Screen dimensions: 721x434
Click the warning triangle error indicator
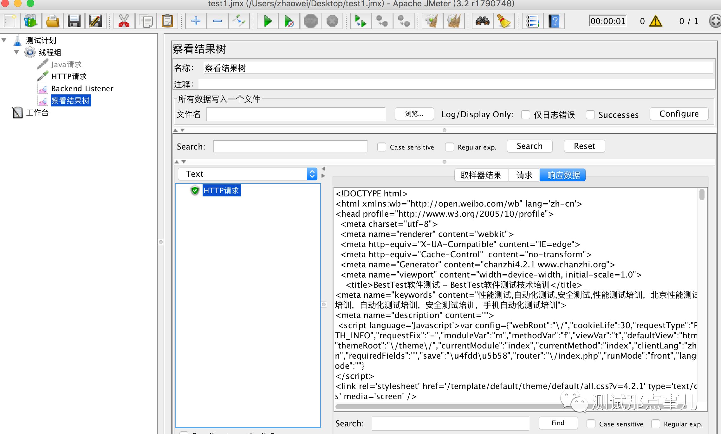655,21
